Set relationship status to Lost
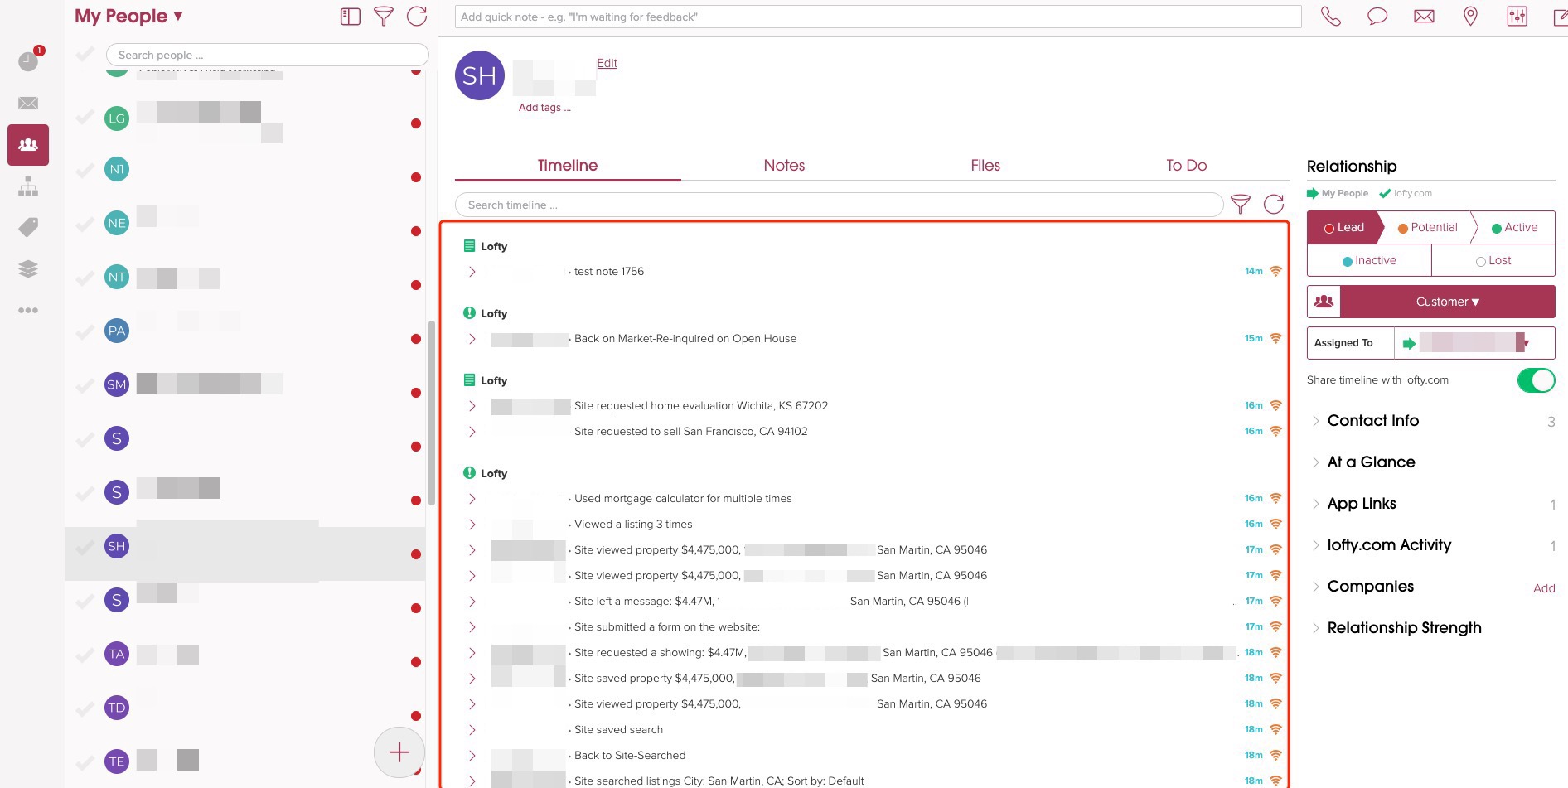This screenshot has width=1568, height=788. coord(1493,260)
